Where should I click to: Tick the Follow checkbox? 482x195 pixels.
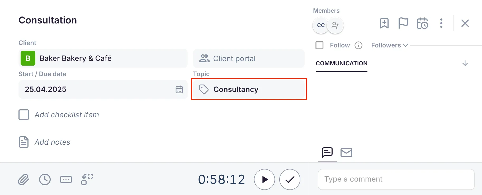(x=319, y=45)
